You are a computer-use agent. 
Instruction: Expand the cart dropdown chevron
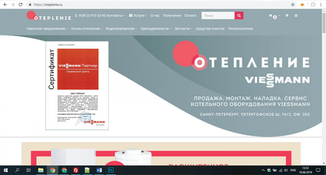[x=279, y=15]
